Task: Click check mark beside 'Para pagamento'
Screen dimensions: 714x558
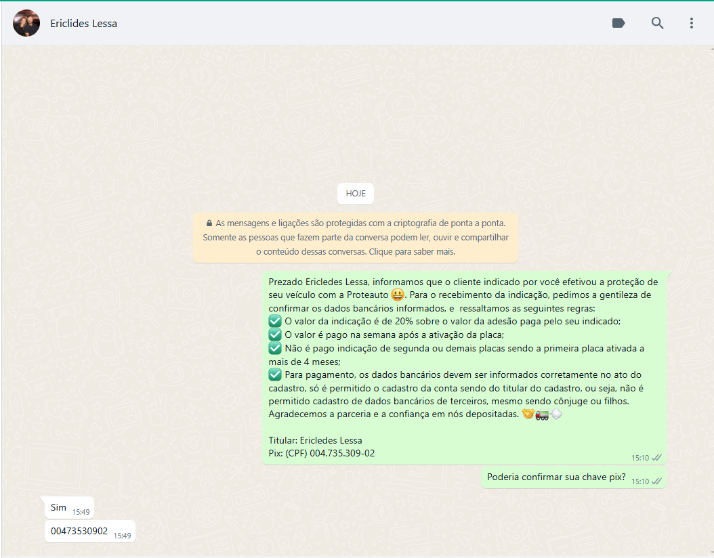Action: (x=275, y=374)
